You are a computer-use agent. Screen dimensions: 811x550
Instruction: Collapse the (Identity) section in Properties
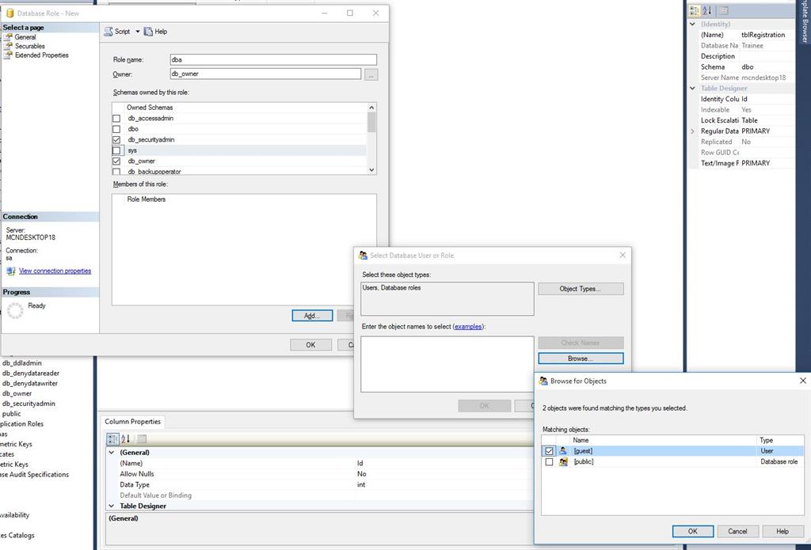(692, 25)
